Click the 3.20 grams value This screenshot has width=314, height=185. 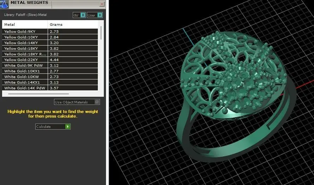(x=54, y=43)
